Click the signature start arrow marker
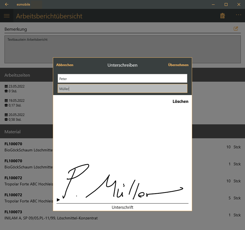Screen dimensions: 245x230 58,200
